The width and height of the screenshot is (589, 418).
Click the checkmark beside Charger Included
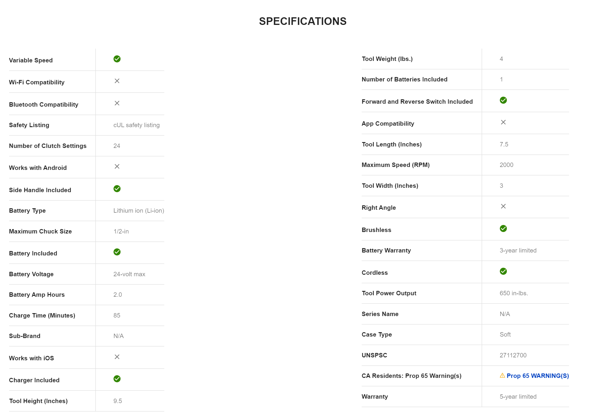[117, 379]
